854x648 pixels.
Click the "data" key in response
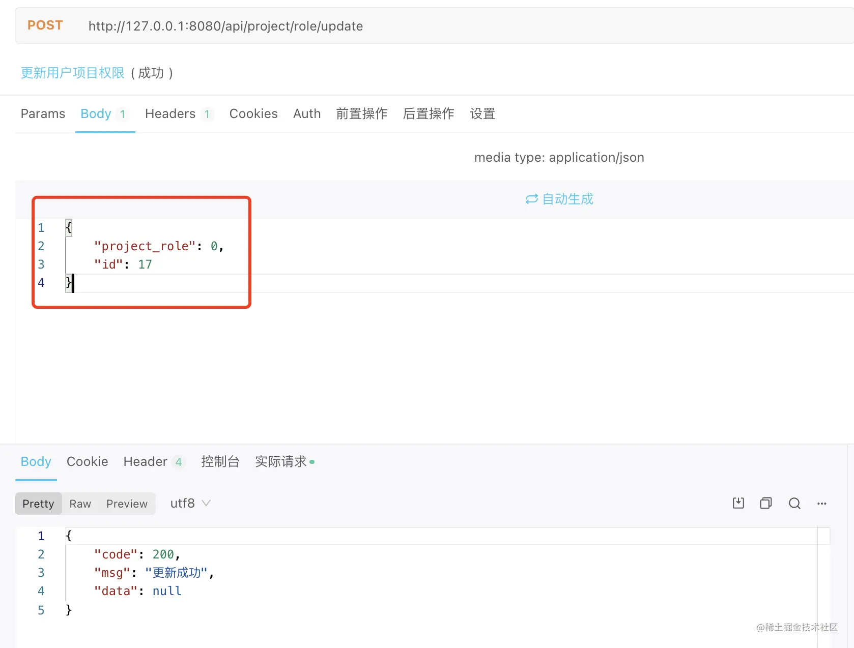[116, 591]
